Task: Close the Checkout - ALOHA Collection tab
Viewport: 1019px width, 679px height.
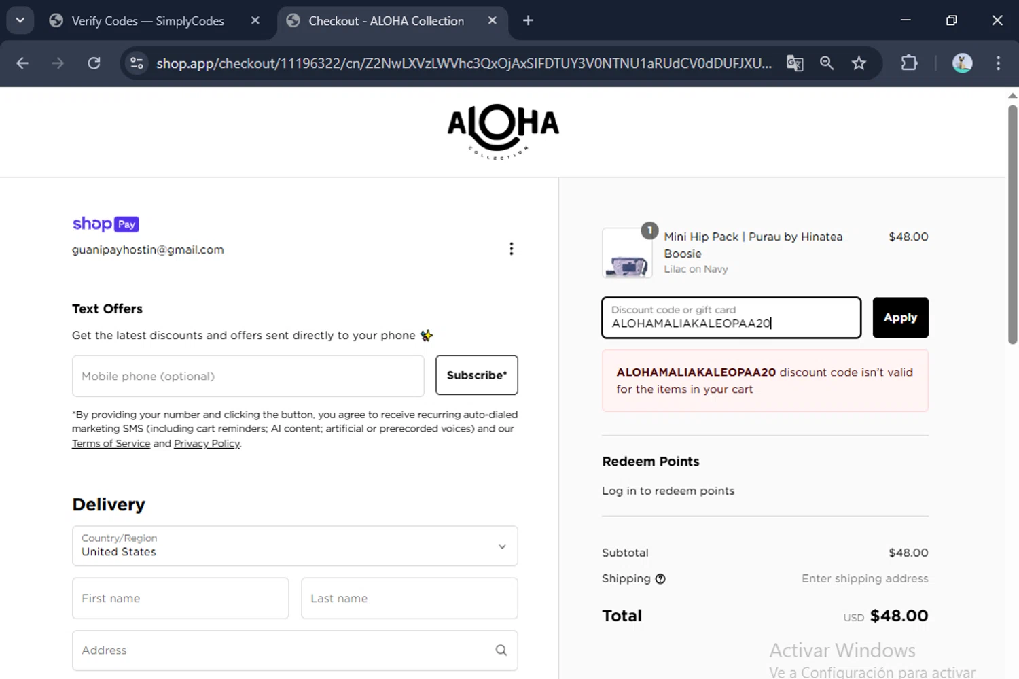Action: coord(493,20)
